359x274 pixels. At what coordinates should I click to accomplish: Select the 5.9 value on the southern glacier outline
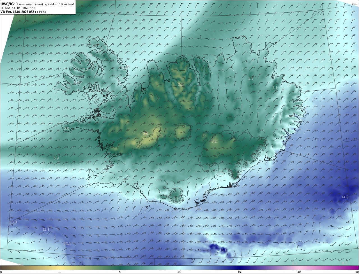pyautogui.click(x=176, y=199)
